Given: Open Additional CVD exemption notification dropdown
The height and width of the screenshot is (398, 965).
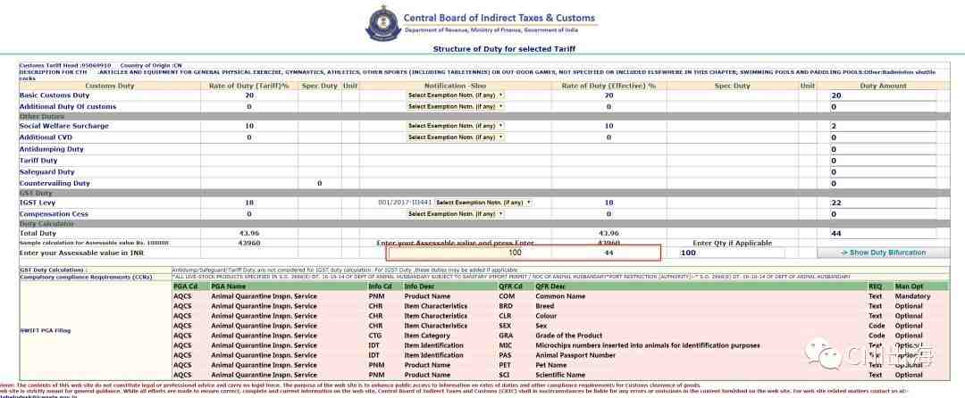Looking at the screenshot, I should coord(456,137).
